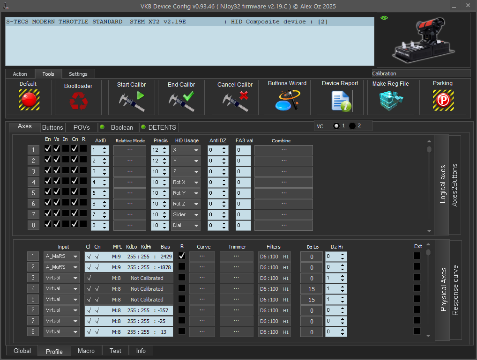Toggle R checkbox for logical axis 5

tap(83, 191)
